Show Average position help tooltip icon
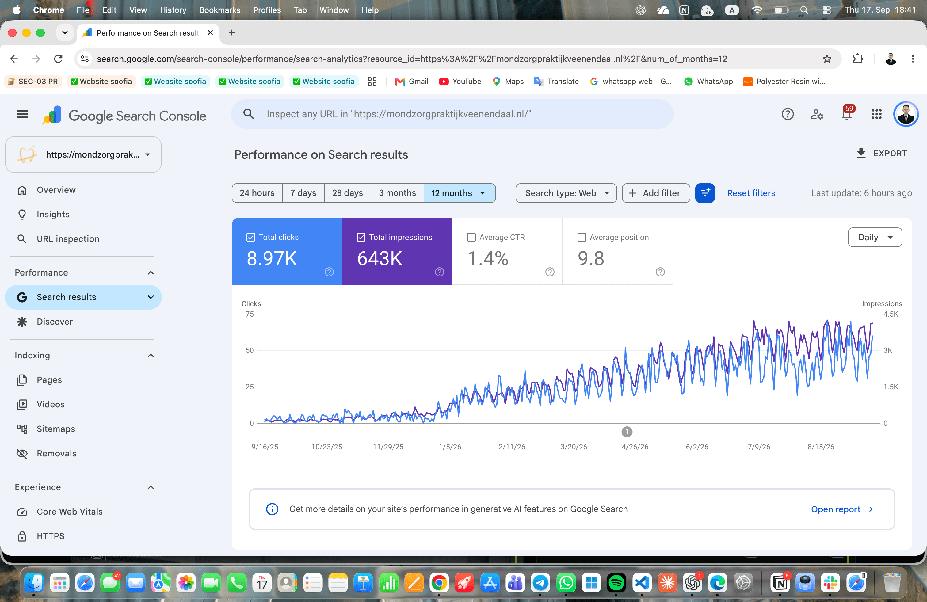Viewport: 927px width, 602px height. (660, 272)
